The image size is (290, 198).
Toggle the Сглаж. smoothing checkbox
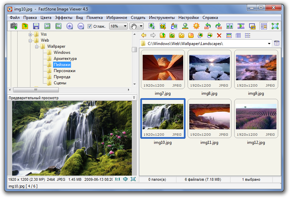90,26
